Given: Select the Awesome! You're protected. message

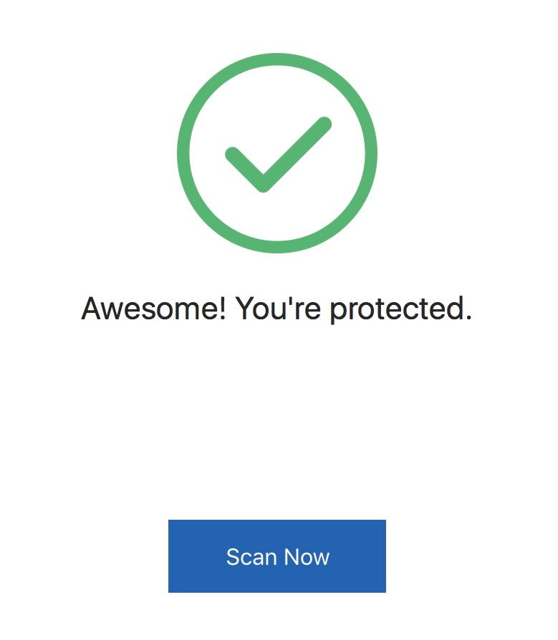Looking at the screenshot, I should [x=276, y=309].
